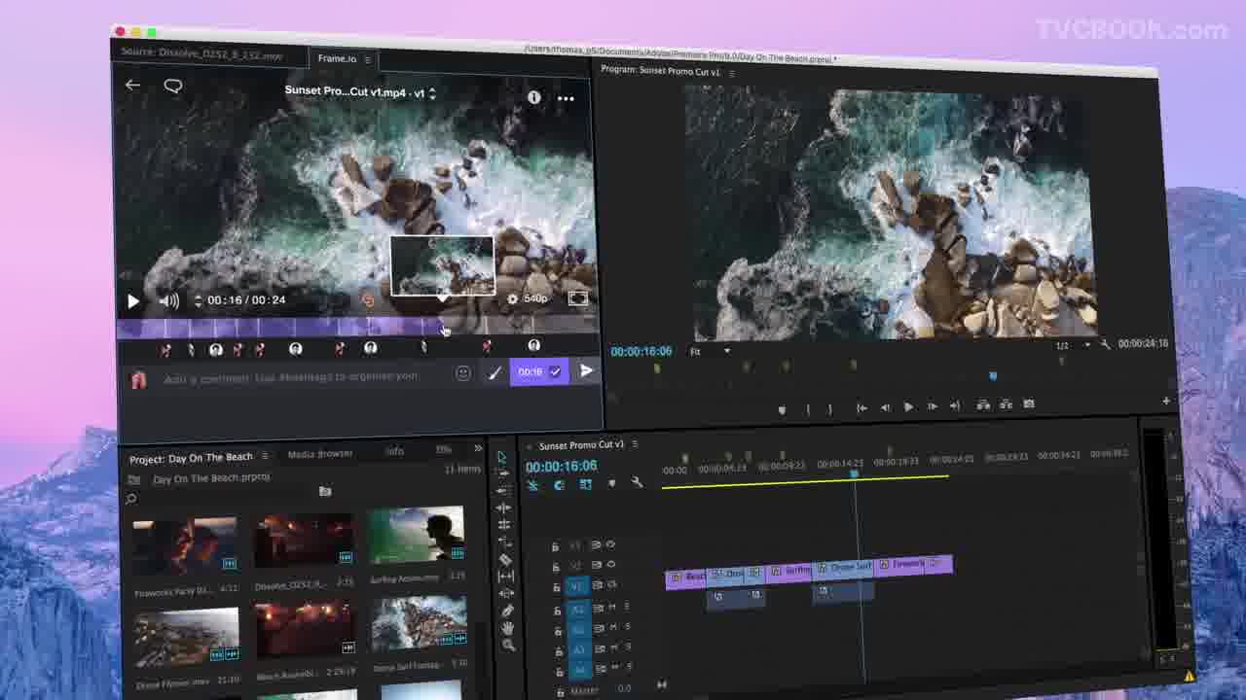The height and width of the screenshot is (700, 1246).
Task: Choose version dropdown beside Sunset Pro...Cut v1.mp4
Action: tap(432, 93)
